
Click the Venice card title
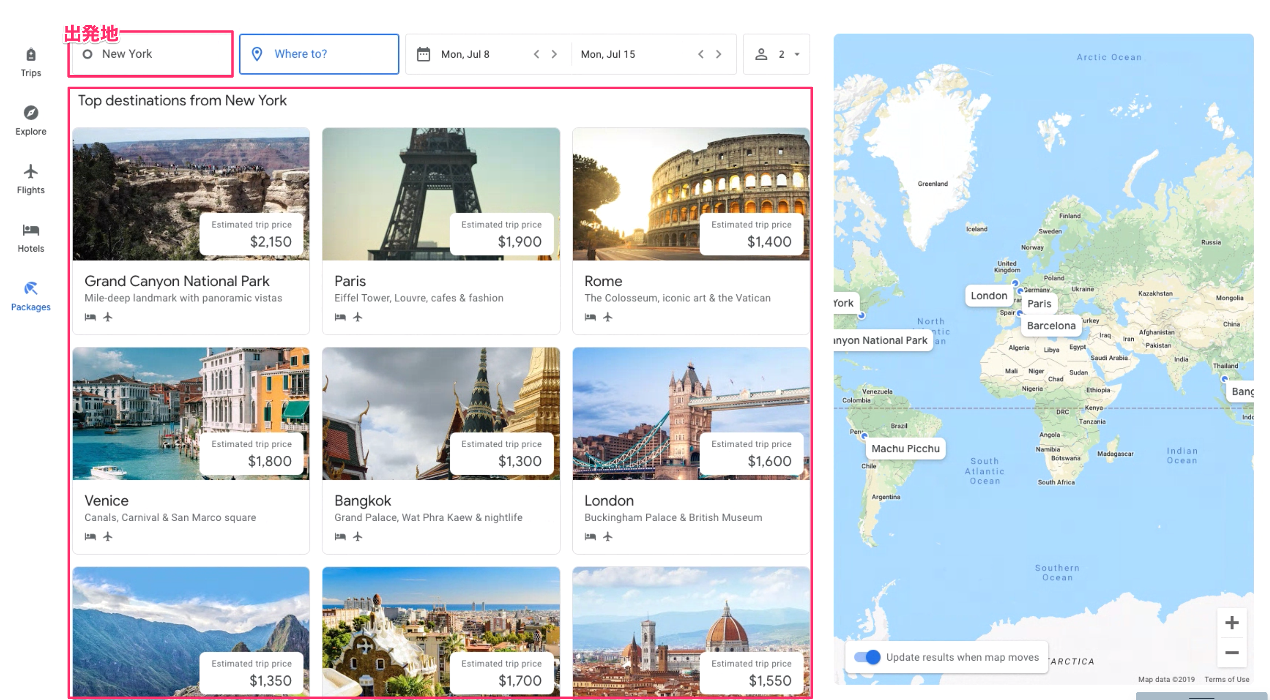107,500
